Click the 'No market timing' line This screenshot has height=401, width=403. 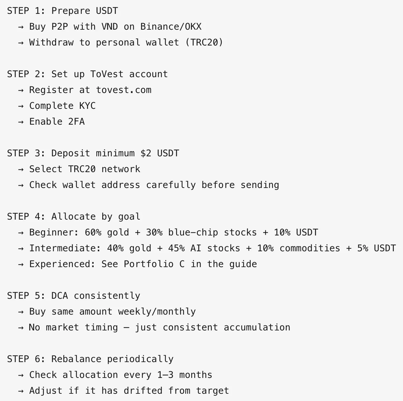pyautogui.click(x=154, y=327)
